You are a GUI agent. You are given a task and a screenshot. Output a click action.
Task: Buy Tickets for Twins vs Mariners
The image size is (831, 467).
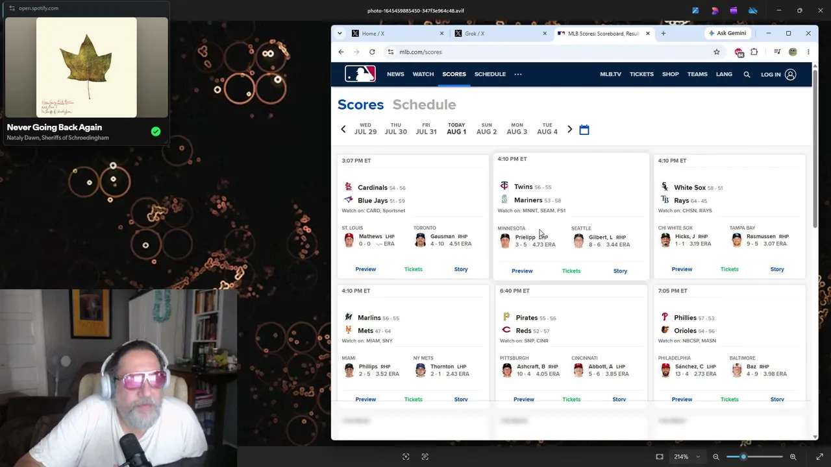tap(571, 271)
